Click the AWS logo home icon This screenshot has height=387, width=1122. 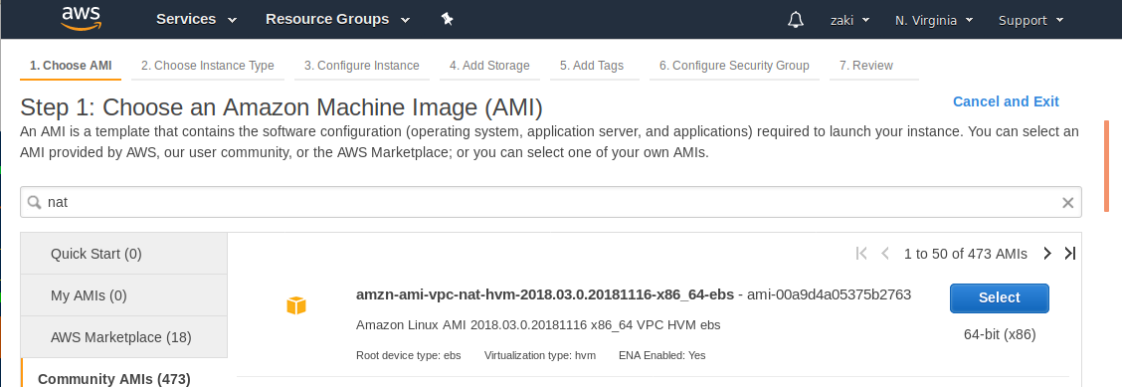(x=81, y=19)
